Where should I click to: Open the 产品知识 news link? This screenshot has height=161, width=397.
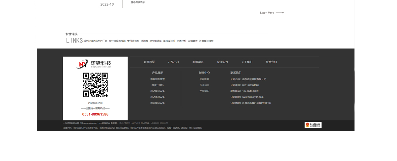(204, 91)
